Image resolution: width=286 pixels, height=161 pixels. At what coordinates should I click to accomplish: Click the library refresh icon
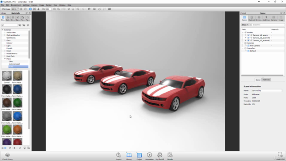point(28,25)
